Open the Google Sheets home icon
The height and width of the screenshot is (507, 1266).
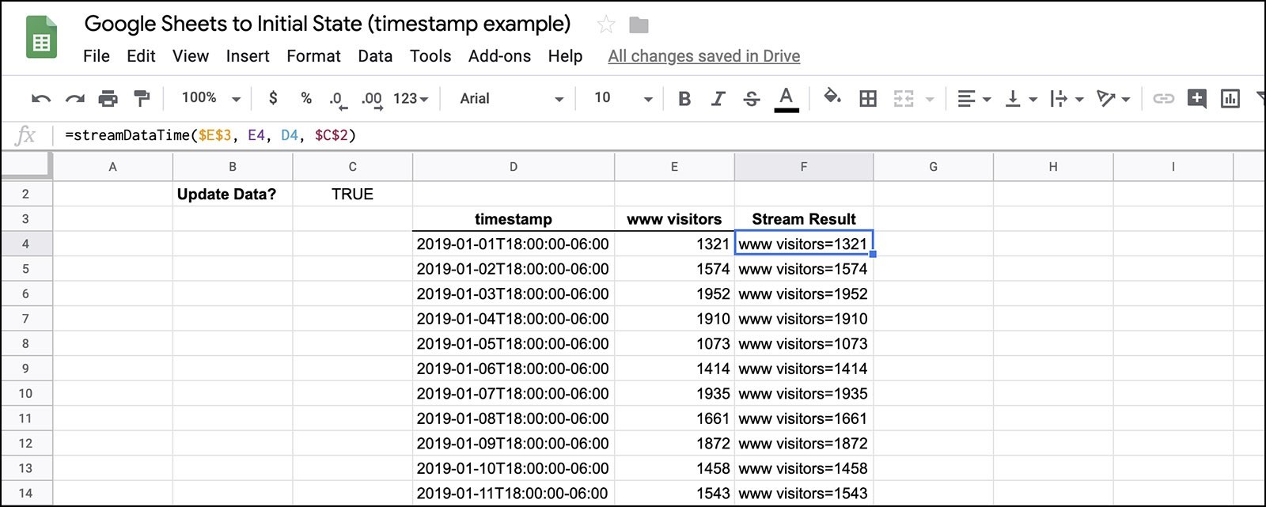[41, 37]
